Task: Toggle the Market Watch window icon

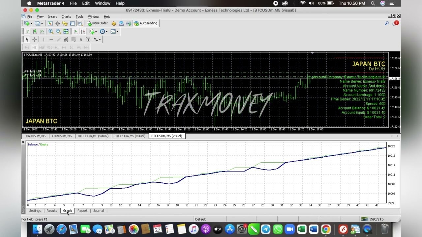Action: click(x=50, y=23)
